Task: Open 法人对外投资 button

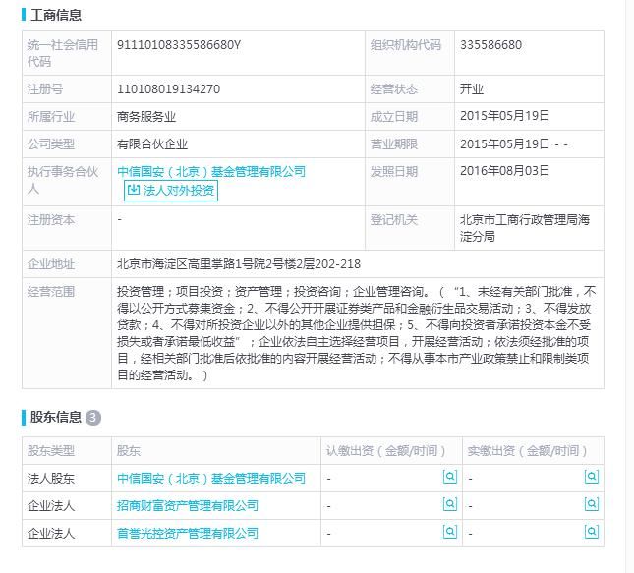Action: 171,191
